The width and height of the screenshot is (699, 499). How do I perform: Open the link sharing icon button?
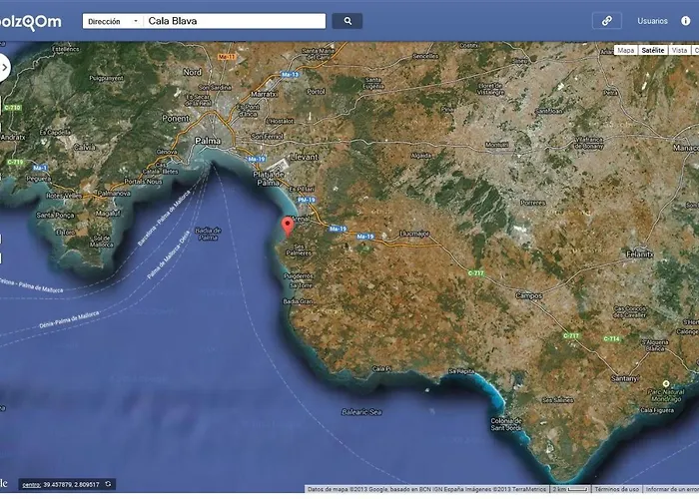[607, 21]
